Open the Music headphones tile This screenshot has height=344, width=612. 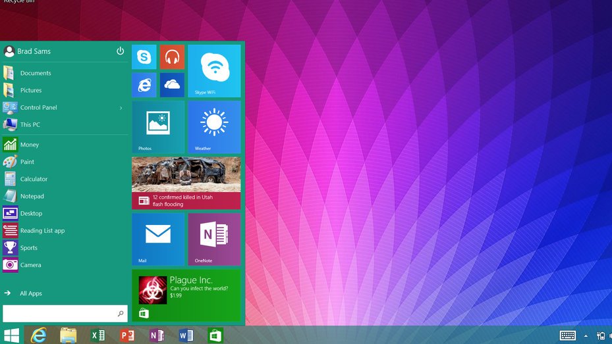click(172, 57)
